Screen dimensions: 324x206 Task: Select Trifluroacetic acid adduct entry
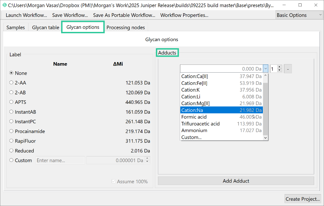[x=221, y=124]
